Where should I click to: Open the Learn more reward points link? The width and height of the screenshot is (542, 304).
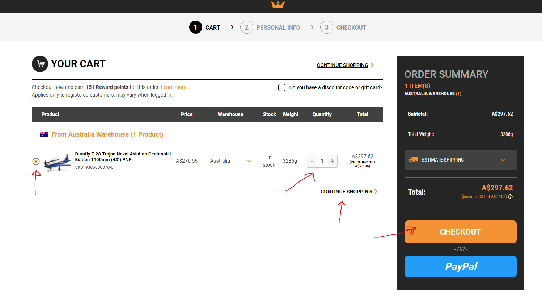pos(175,87)
